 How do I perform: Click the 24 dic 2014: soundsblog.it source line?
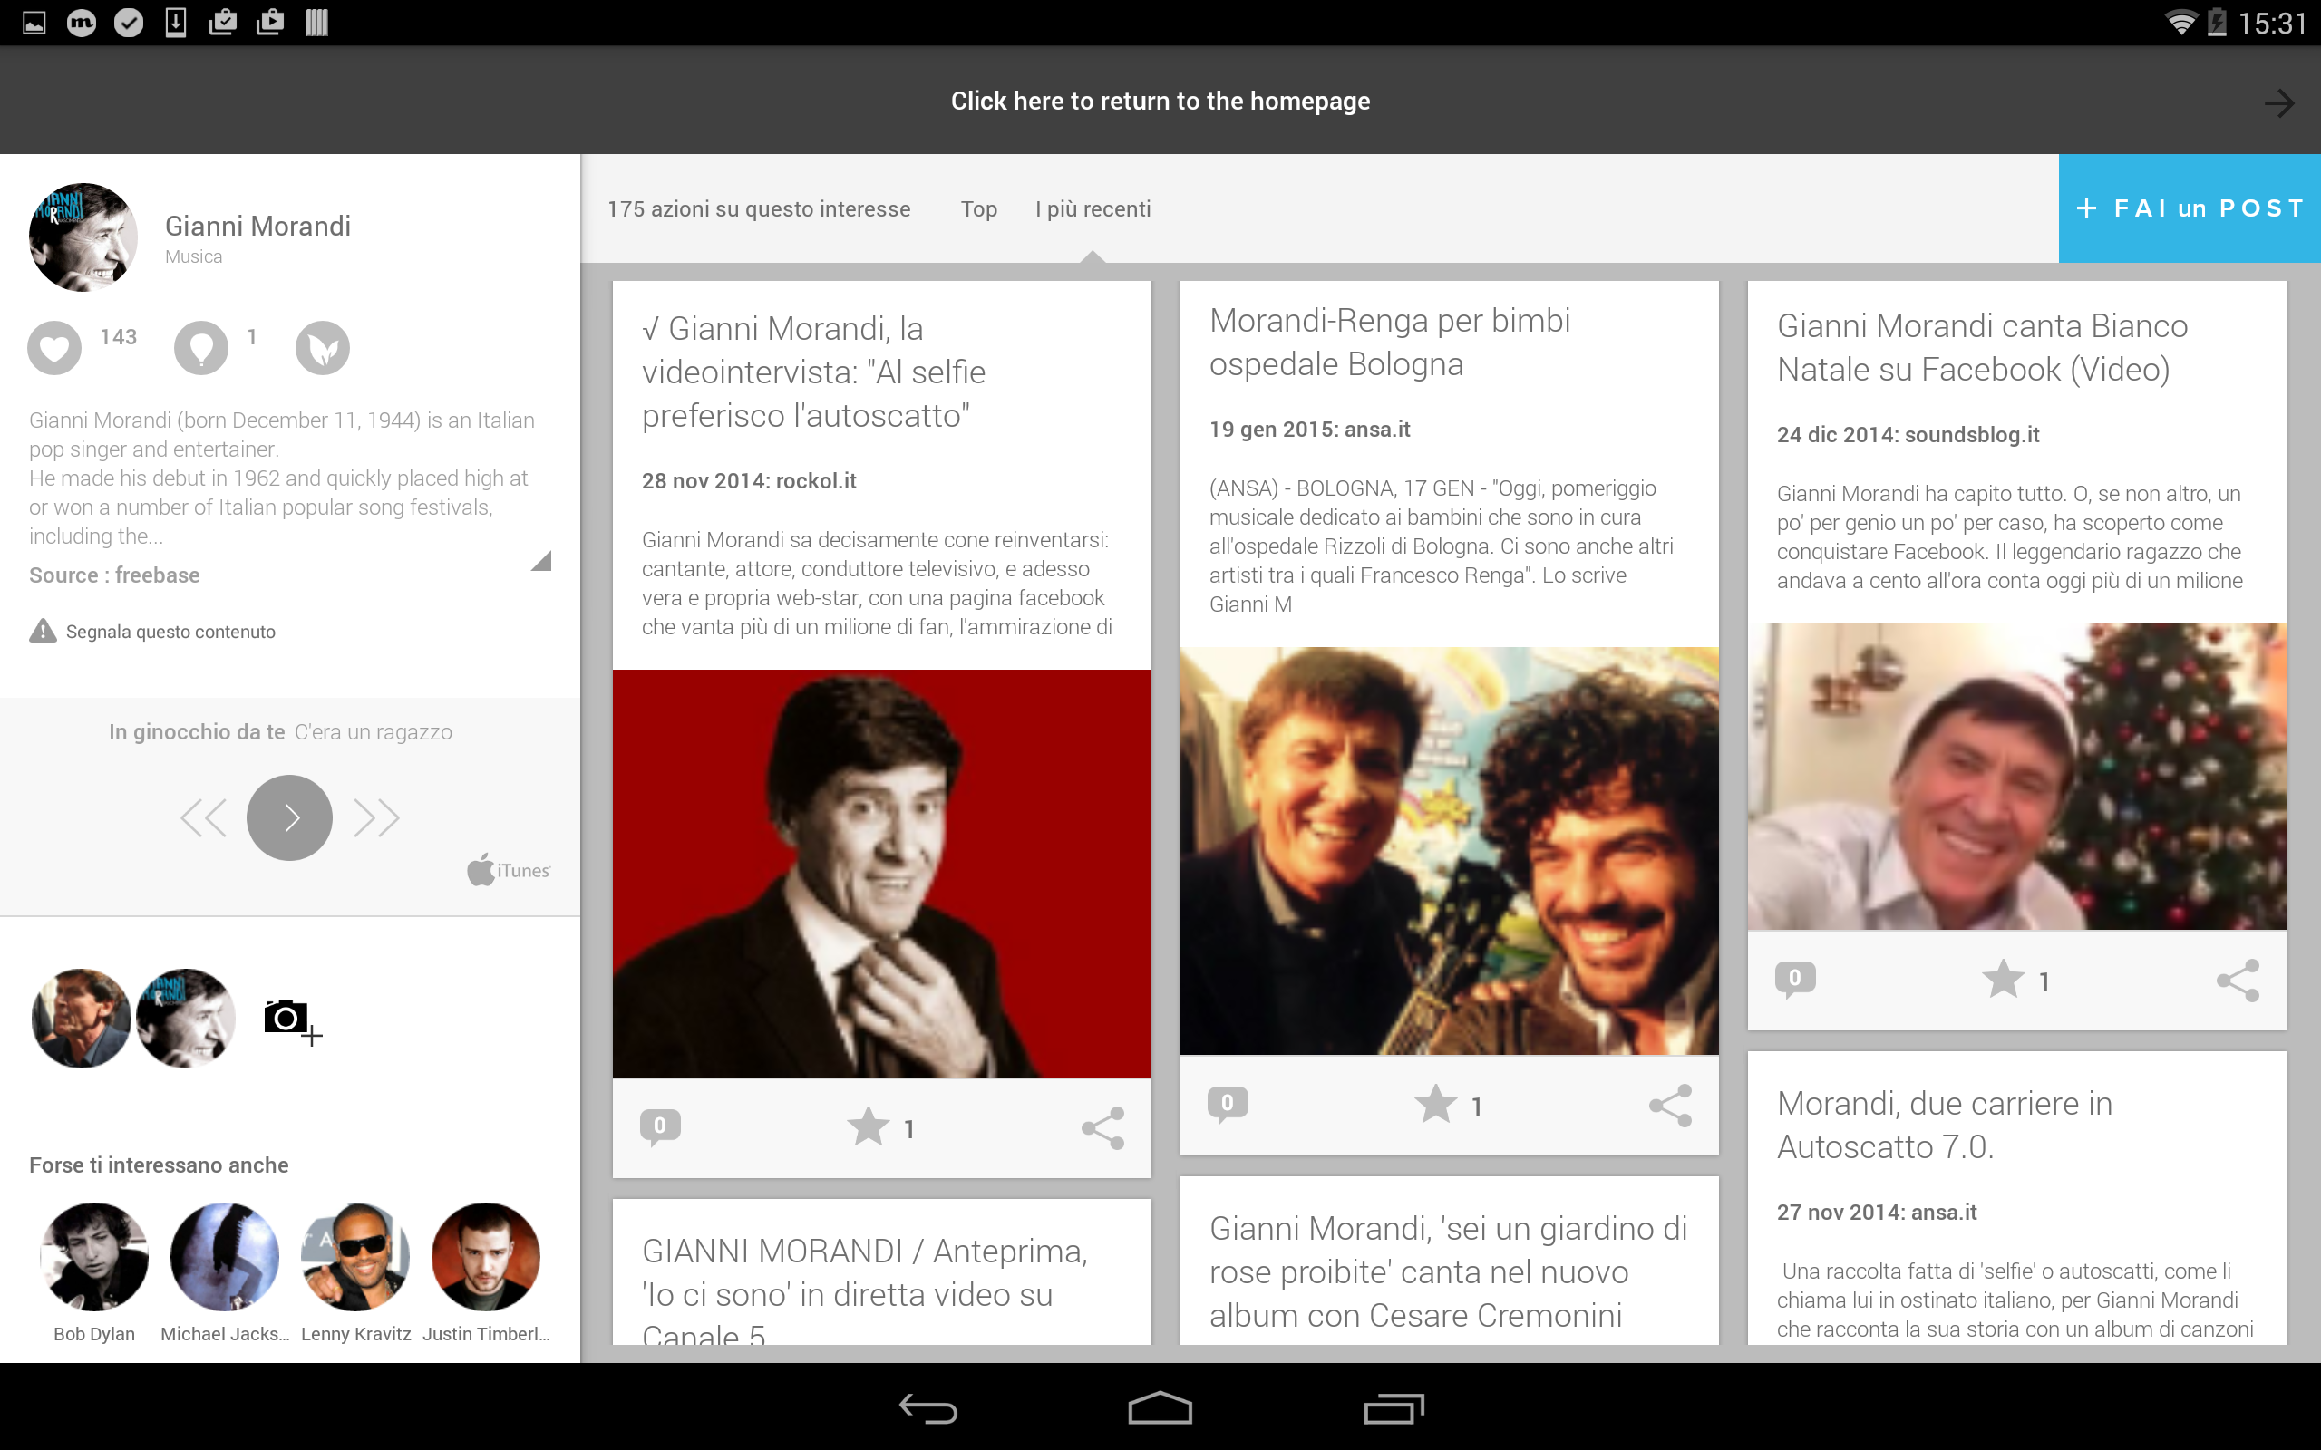point(1908,434)
